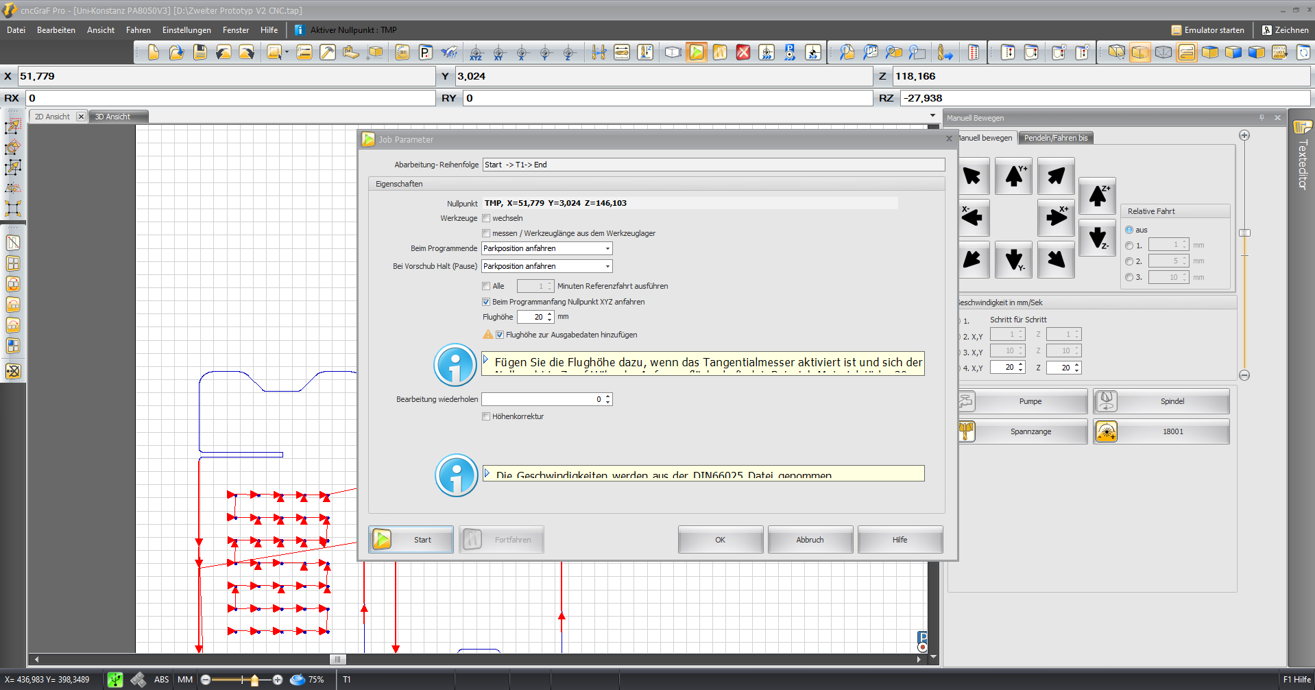This screenshot has width=1315, height=690.
Task: Click the Undo arrow icon
Action: (224, 52)
